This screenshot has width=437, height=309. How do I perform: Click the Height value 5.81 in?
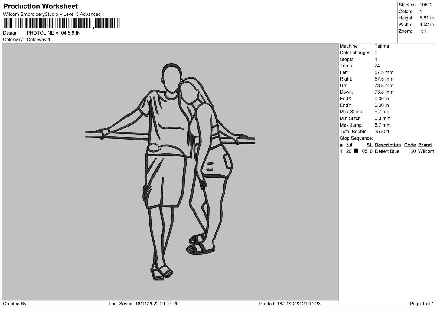pyautogui.click(x=426, y=18)
